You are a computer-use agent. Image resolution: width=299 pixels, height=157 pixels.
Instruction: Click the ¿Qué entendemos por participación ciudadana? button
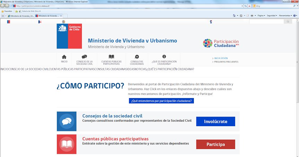coord(161,101)
